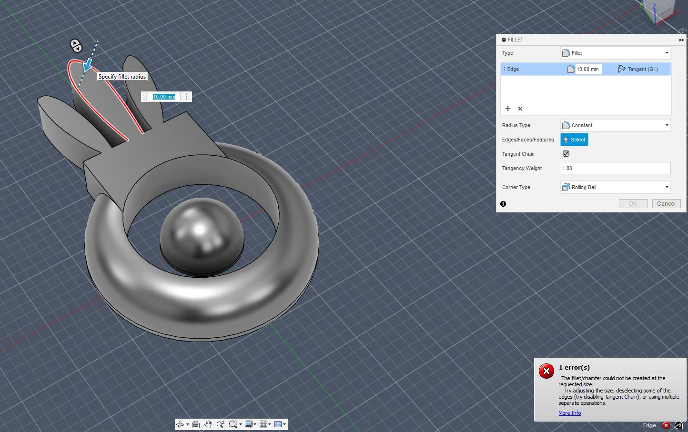Activate the Pan hand tool
The width and height of the screenshot is (688, 432).
tap(208, 424)
